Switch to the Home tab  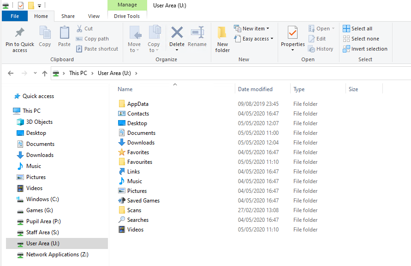[x=41, y=16]
